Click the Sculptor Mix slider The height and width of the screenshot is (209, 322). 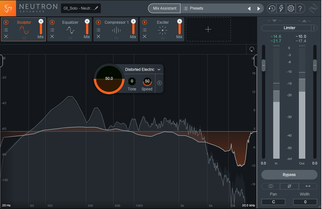click(41, 27)
